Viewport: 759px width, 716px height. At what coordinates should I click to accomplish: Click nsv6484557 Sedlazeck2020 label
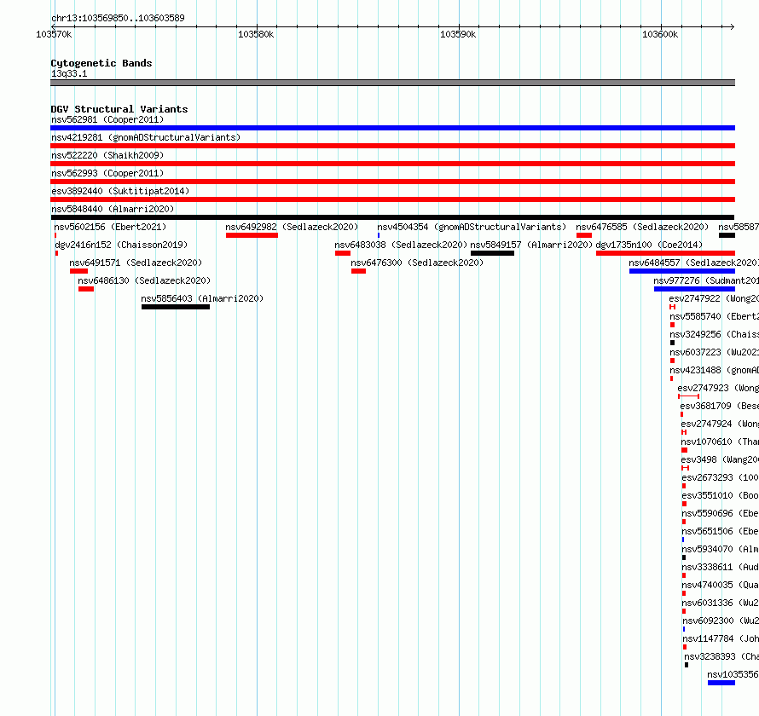[693, 263]
